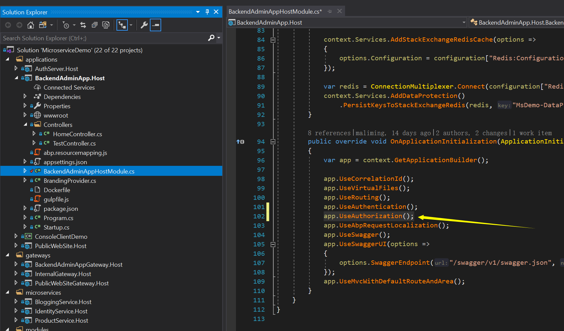Screen dimensions: 564x331
Task: Collapse the applications folder
Action: pos(8,59)
